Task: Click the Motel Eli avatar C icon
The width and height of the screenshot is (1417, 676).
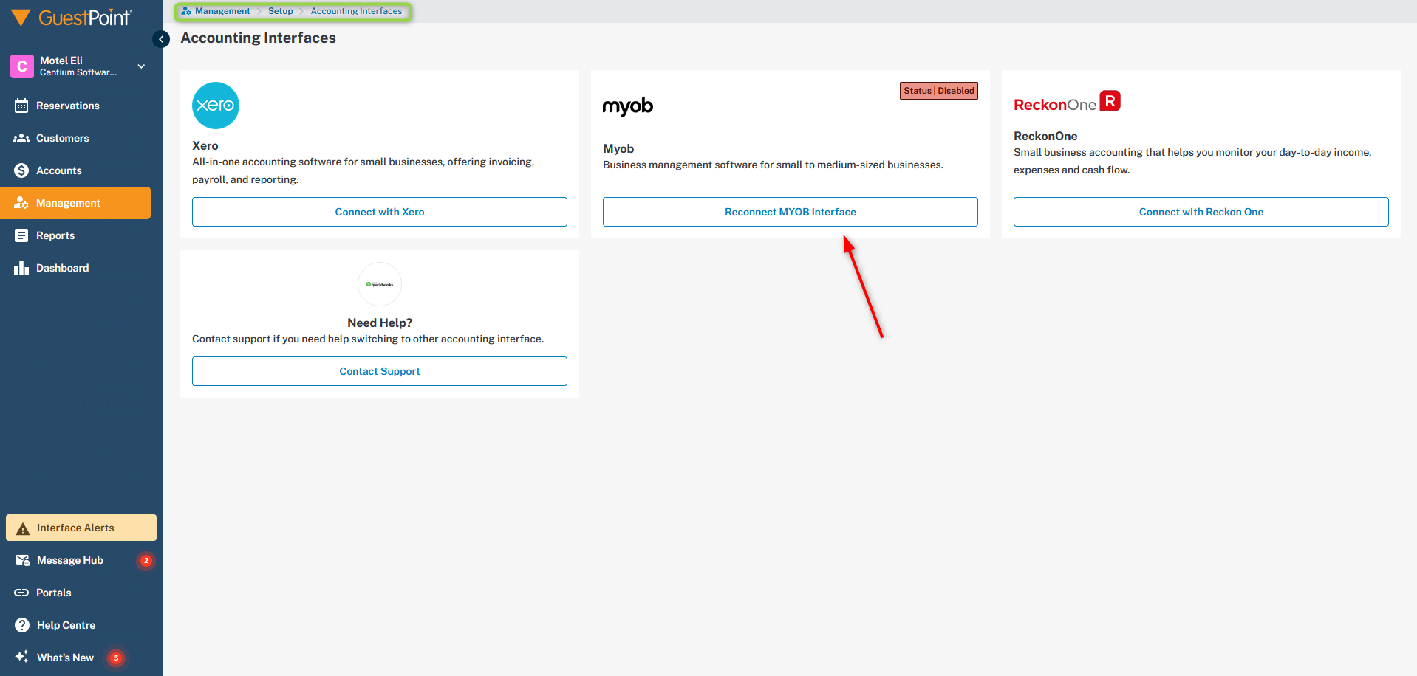Action: pos(22,66)
